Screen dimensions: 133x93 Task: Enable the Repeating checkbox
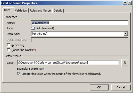9,45
